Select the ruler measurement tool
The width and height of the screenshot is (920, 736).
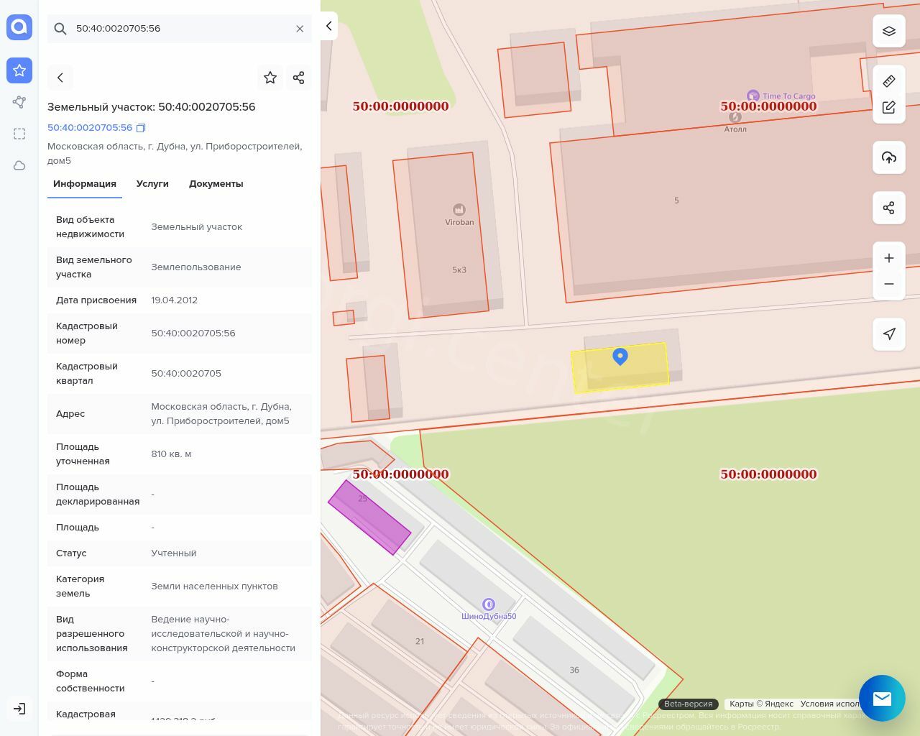click(x=888, y=81)
